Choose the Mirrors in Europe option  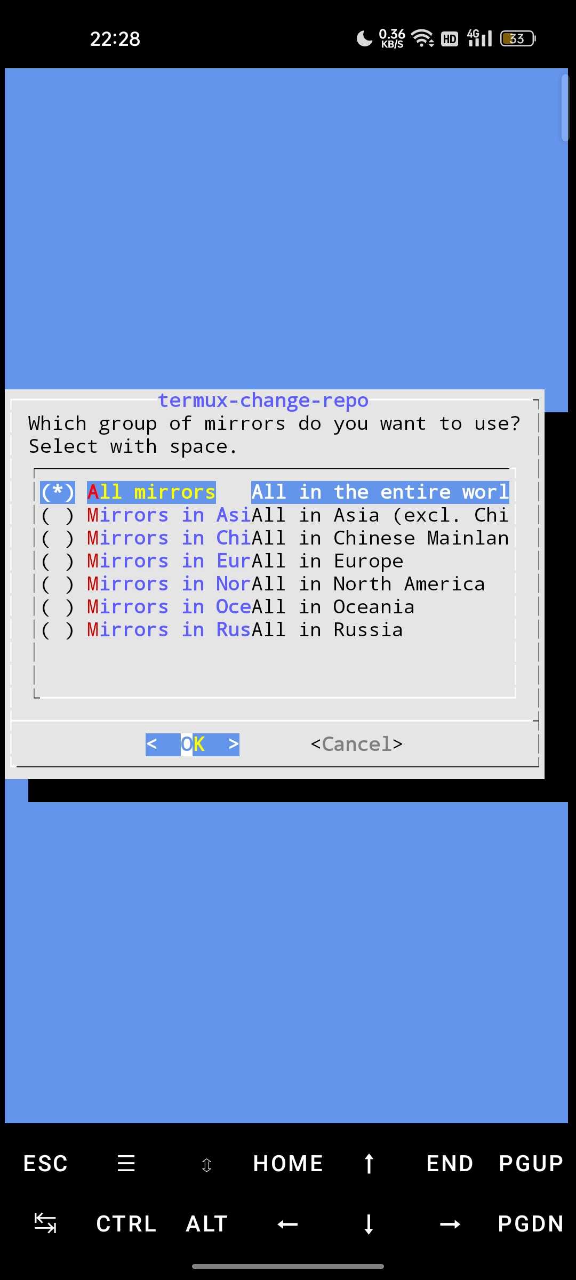point(275,561)
